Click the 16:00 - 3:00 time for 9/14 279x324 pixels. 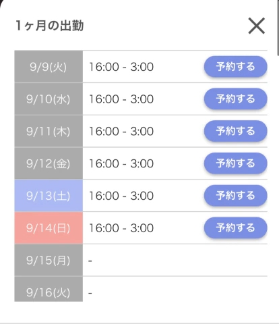click(121, 228)
